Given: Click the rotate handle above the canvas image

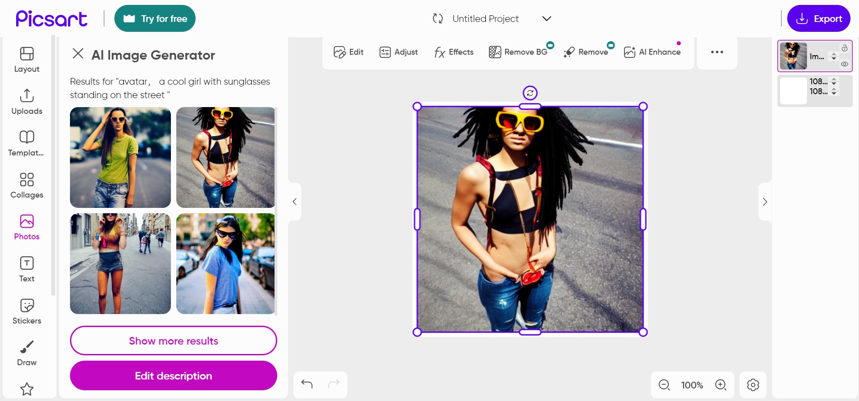Looking at the screenshot, I should click(530, 93).
